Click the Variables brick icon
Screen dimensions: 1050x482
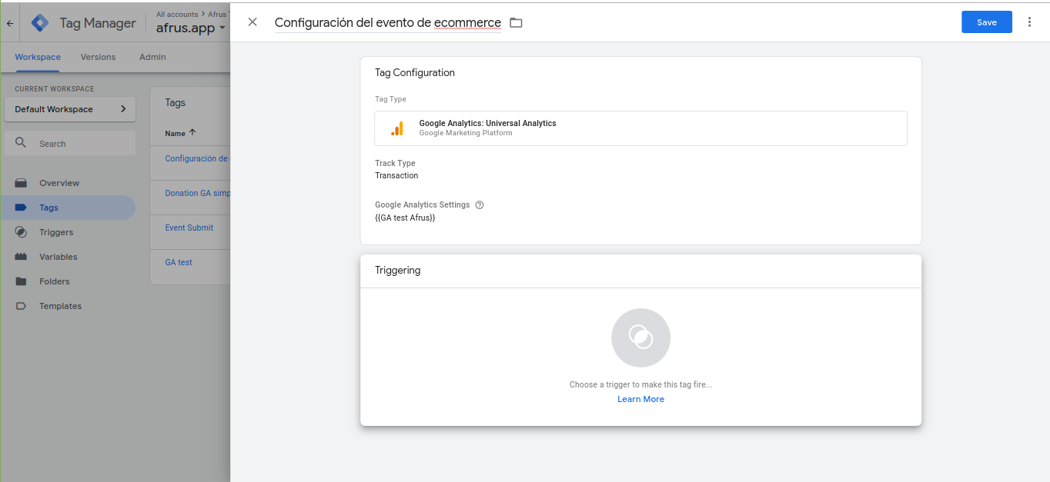21,257
